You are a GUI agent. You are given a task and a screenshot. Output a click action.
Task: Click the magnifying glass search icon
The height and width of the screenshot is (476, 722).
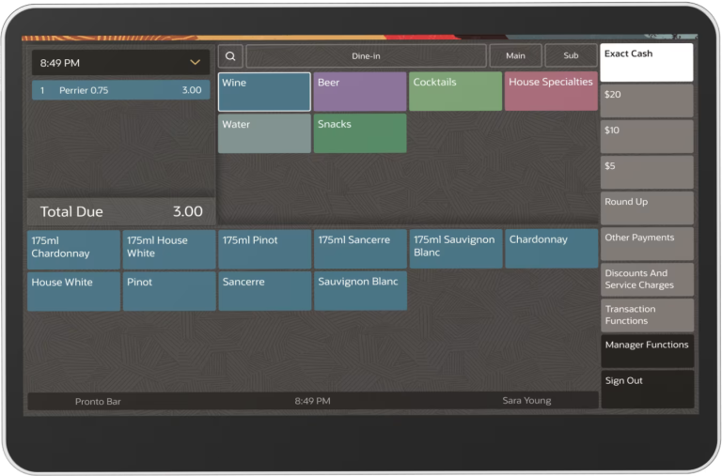(x=230, y=56)
